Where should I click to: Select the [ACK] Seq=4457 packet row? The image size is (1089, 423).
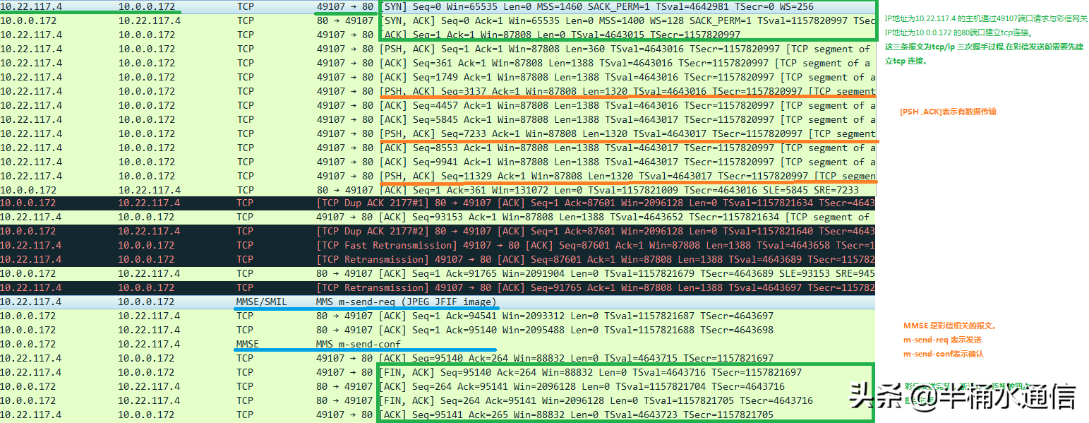[438, 105]
